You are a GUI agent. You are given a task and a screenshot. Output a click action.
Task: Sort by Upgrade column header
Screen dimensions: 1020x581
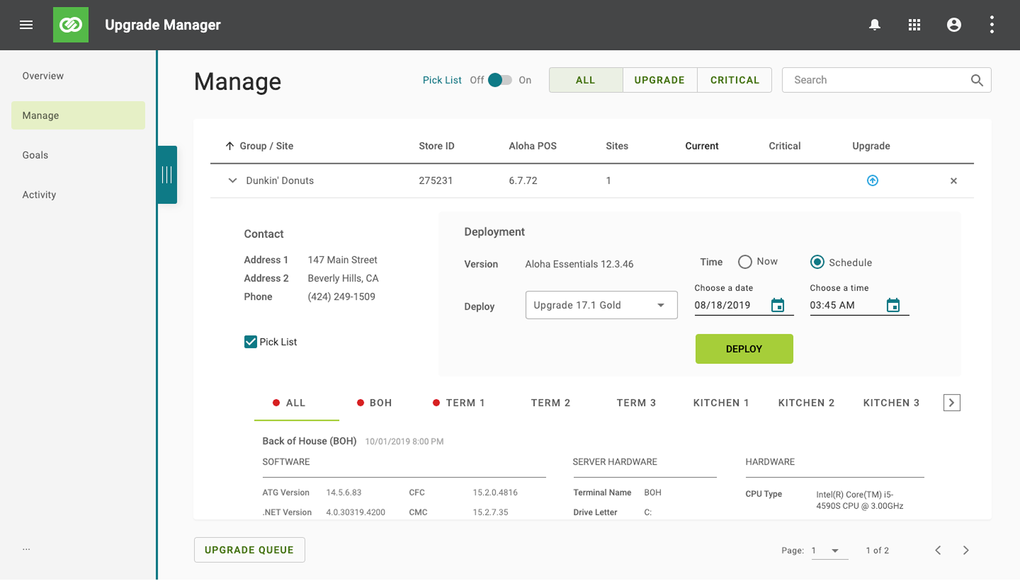pos(871,146)
